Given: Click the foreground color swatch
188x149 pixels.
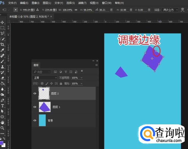Looking at the screenshot, I should 1,143.
